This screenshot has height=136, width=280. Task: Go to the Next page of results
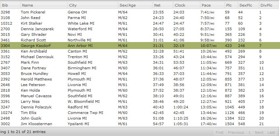pos(259,132)
